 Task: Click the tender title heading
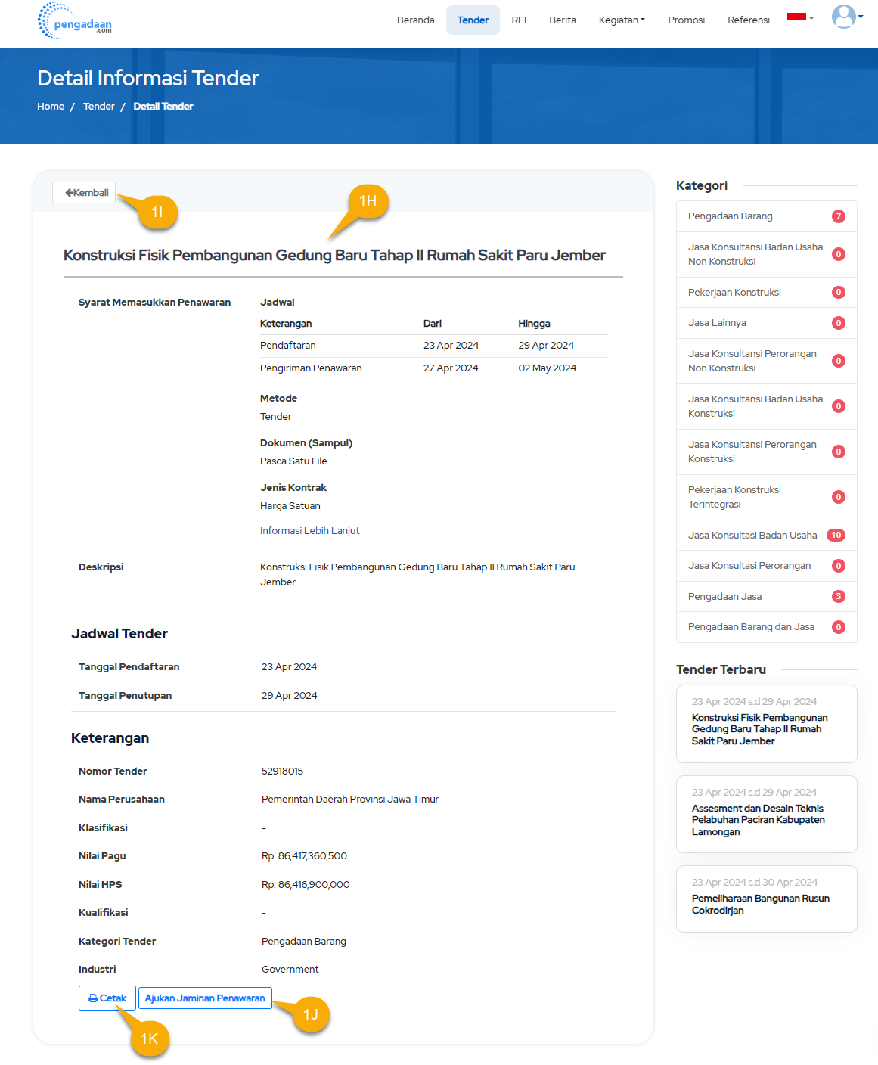(x=334, y=256)
